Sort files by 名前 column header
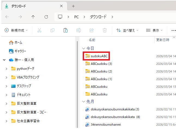Image resolution: width=176 pixels, height=130 pixels. 92,40
